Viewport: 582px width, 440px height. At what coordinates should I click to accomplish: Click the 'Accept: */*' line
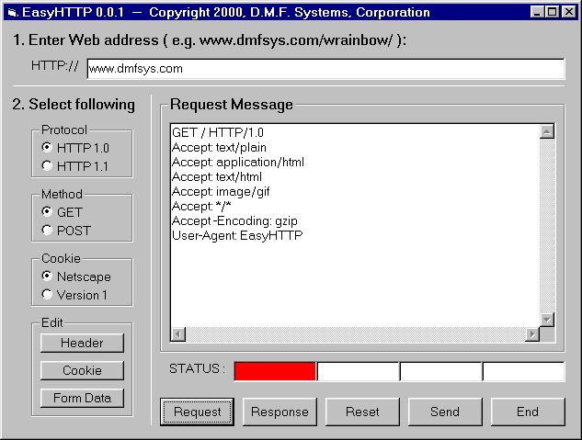coord(201,206)
